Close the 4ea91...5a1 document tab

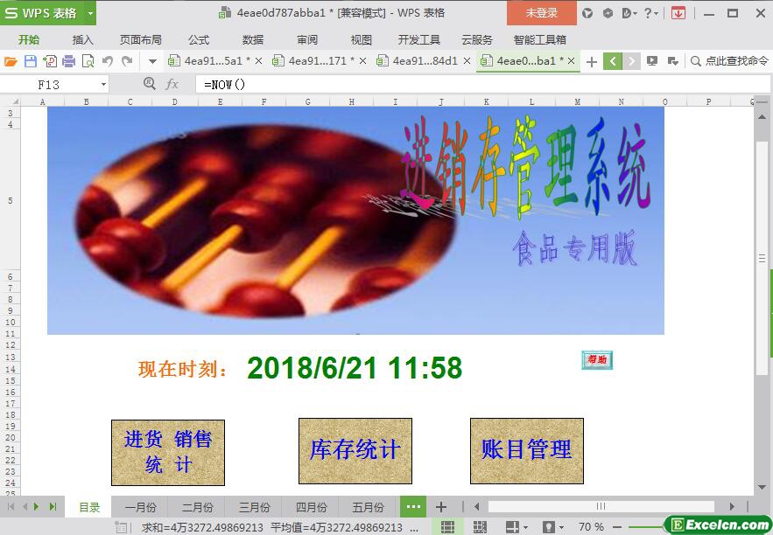coord(258,61)
